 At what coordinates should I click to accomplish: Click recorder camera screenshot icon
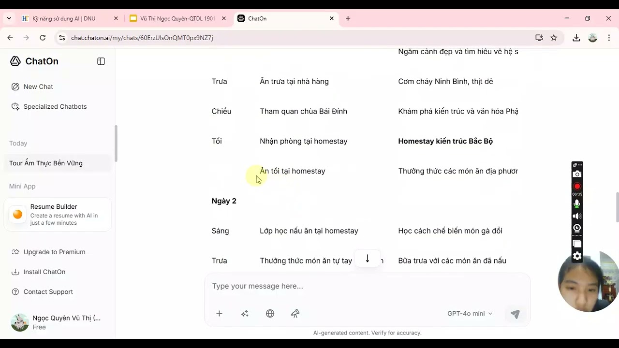click(x=577, y=174)
